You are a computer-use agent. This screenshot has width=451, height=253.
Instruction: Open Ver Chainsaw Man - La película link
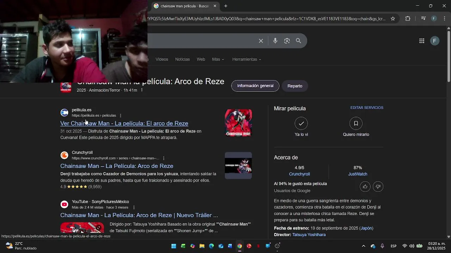click(124, 123)
